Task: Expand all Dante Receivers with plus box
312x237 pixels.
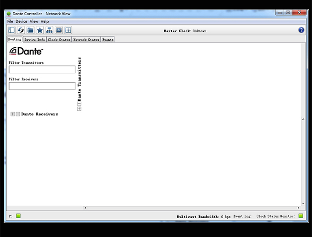Action: point(13,114)
